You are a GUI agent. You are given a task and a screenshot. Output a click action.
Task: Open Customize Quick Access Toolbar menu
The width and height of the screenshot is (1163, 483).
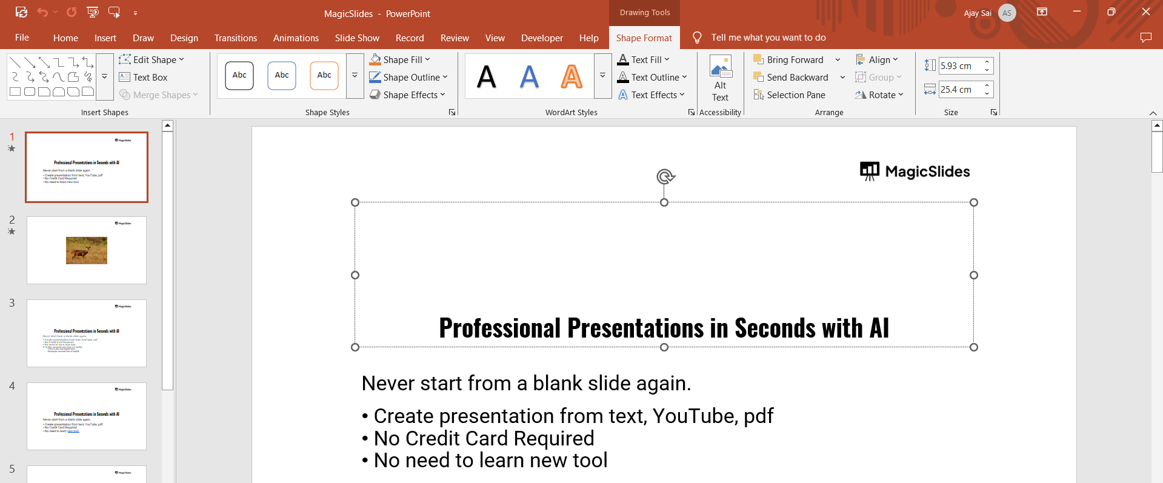point(135,13)
